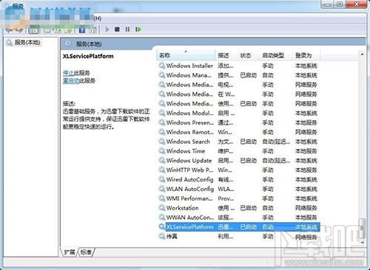Click the gear icon of Windows Mana...

162,75
